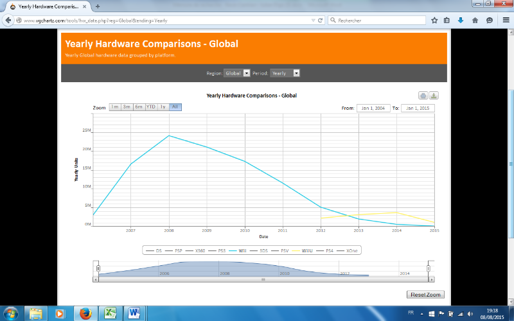514x321 pixels.
Task: Set zoom to 1y
Action: click(x=163, y=107)
